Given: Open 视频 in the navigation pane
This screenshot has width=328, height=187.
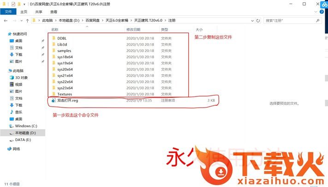Looking at the screenshot, I should pyautogui.click(x=18, y=85).
